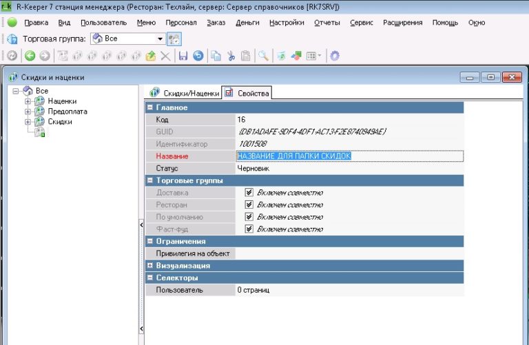
Task: Open the Торговая группа dropdown
Action: [x=160, y=39]
